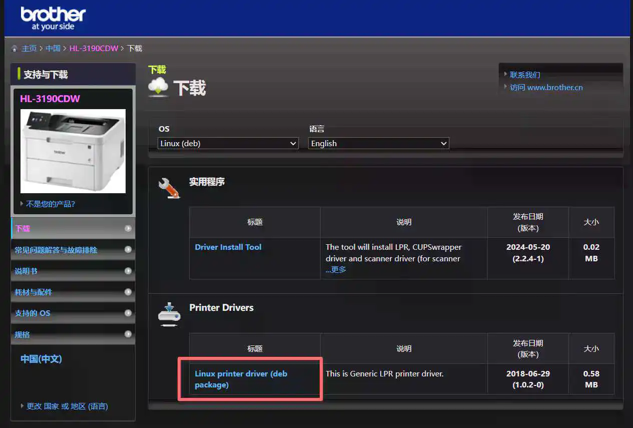Go to 中国 in the breadcrumb
The width and height of the screenshot is (633, 428).
(53, 49)
